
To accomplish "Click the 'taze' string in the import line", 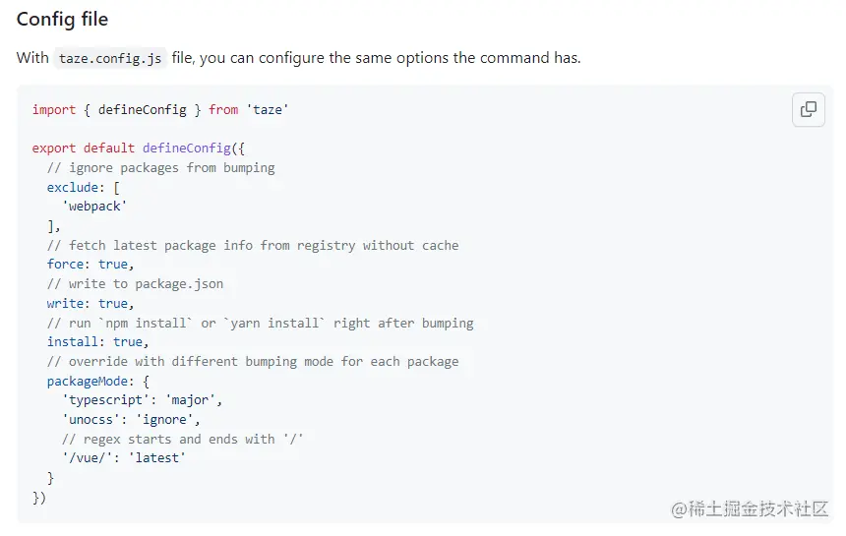I will click(268, 109).
